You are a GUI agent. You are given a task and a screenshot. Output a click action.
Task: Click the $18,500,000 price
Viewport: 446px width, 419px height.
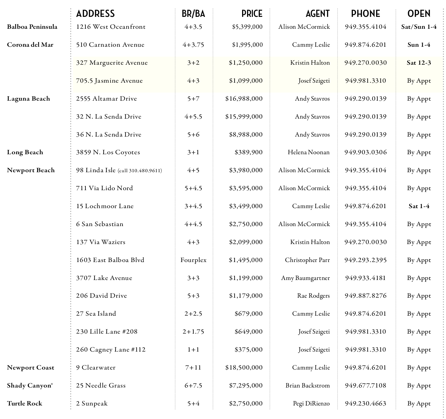[x=244, y=368]
